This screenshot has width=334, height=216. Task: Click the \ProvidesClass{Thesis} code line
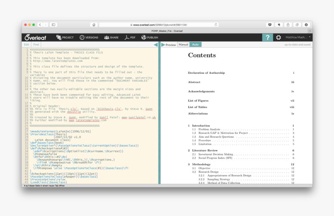tap(49, 134)
